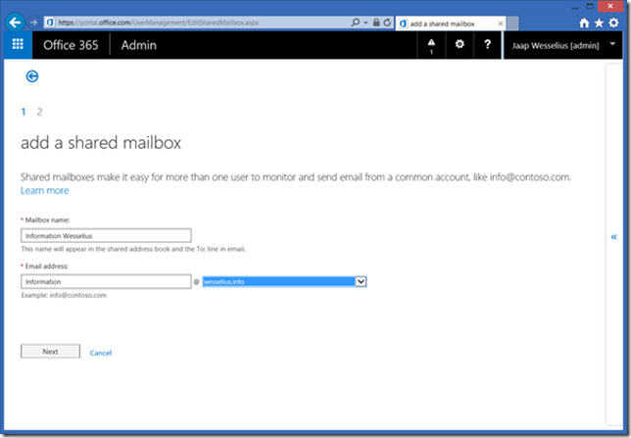
Task: Click the Email address input field
Action: click(x=105, y=281)
